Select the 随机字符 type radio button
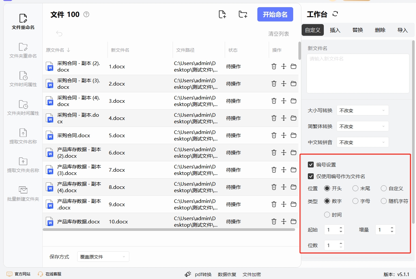This screenshot has height=279, width=416. pyautogui.click(x=384, y=201)
